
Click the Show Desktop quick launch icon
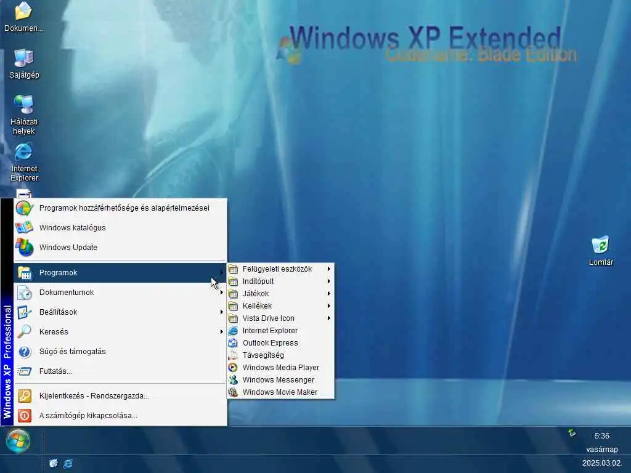[x=53, y=463]
